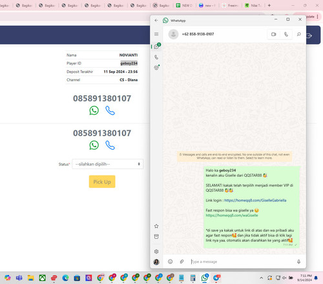Screen dimensions: 323x284
Task: Open the Status dropdown on webpage
Action: pos(108,164)
